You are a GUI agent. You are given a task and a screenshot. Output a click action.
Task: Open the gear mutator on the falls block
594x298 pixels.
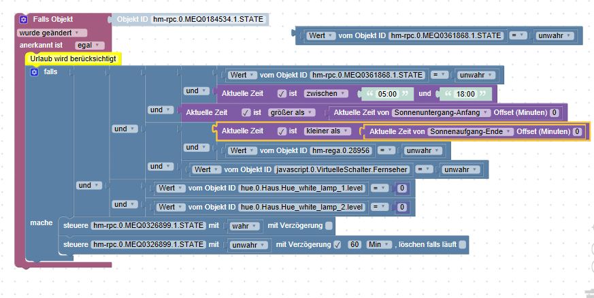point(34,72)
